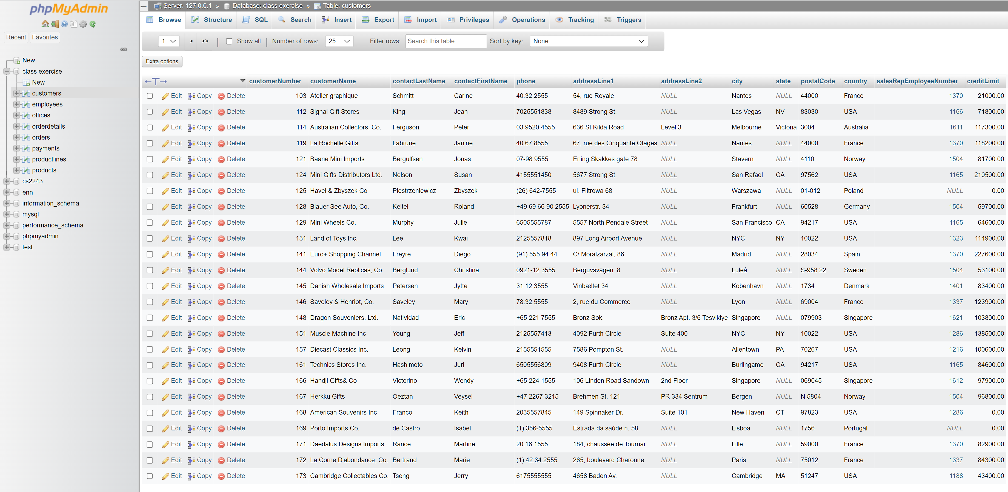Image resolution: width=1008 pixels, height=492 pixels.
Task: Toggle the Show all checkbox
Action: tap(229, 41)
